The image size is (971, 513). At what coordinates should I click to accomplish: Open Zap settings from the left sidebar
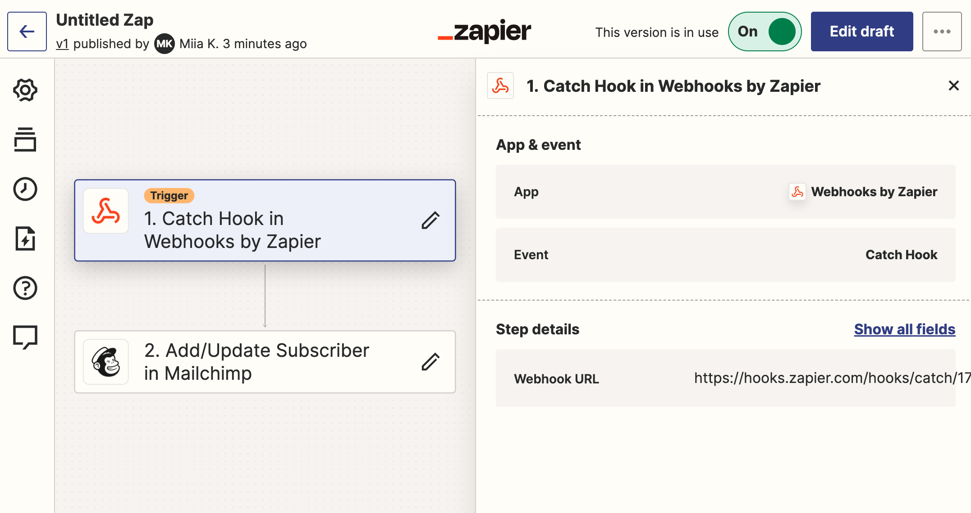pyautogui.click(x=25, y=90)
